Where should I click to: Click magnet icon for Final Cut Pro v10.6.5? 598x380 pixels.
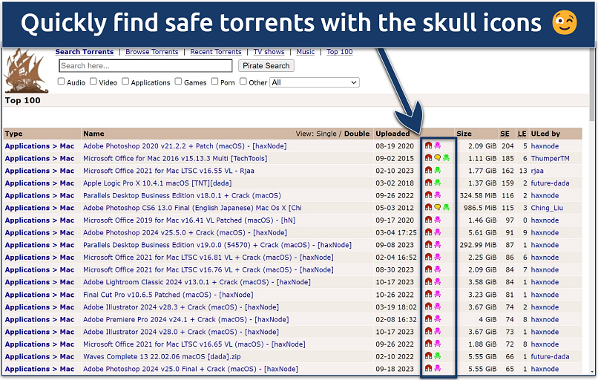tap(428, 294)
